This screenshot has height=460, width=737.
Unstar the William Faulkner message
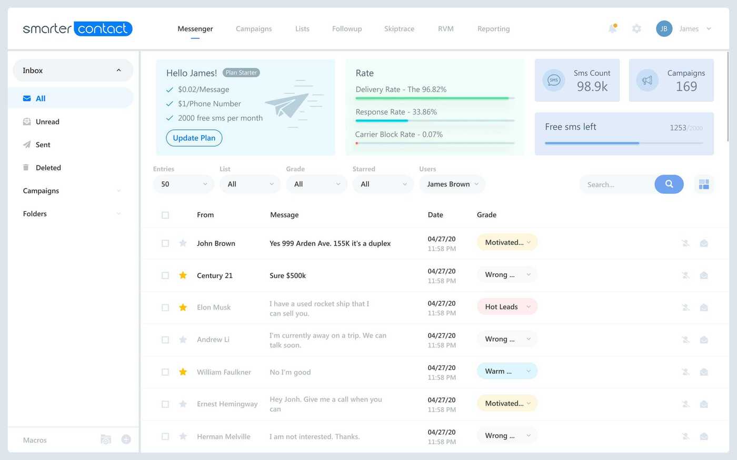[x=183, y=372]
